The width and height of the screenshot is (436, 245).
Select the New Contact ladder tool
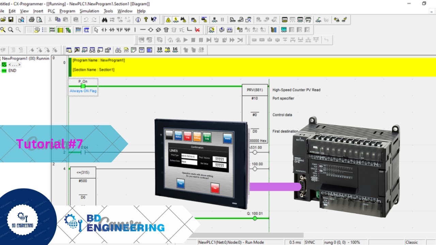point(104,30)
